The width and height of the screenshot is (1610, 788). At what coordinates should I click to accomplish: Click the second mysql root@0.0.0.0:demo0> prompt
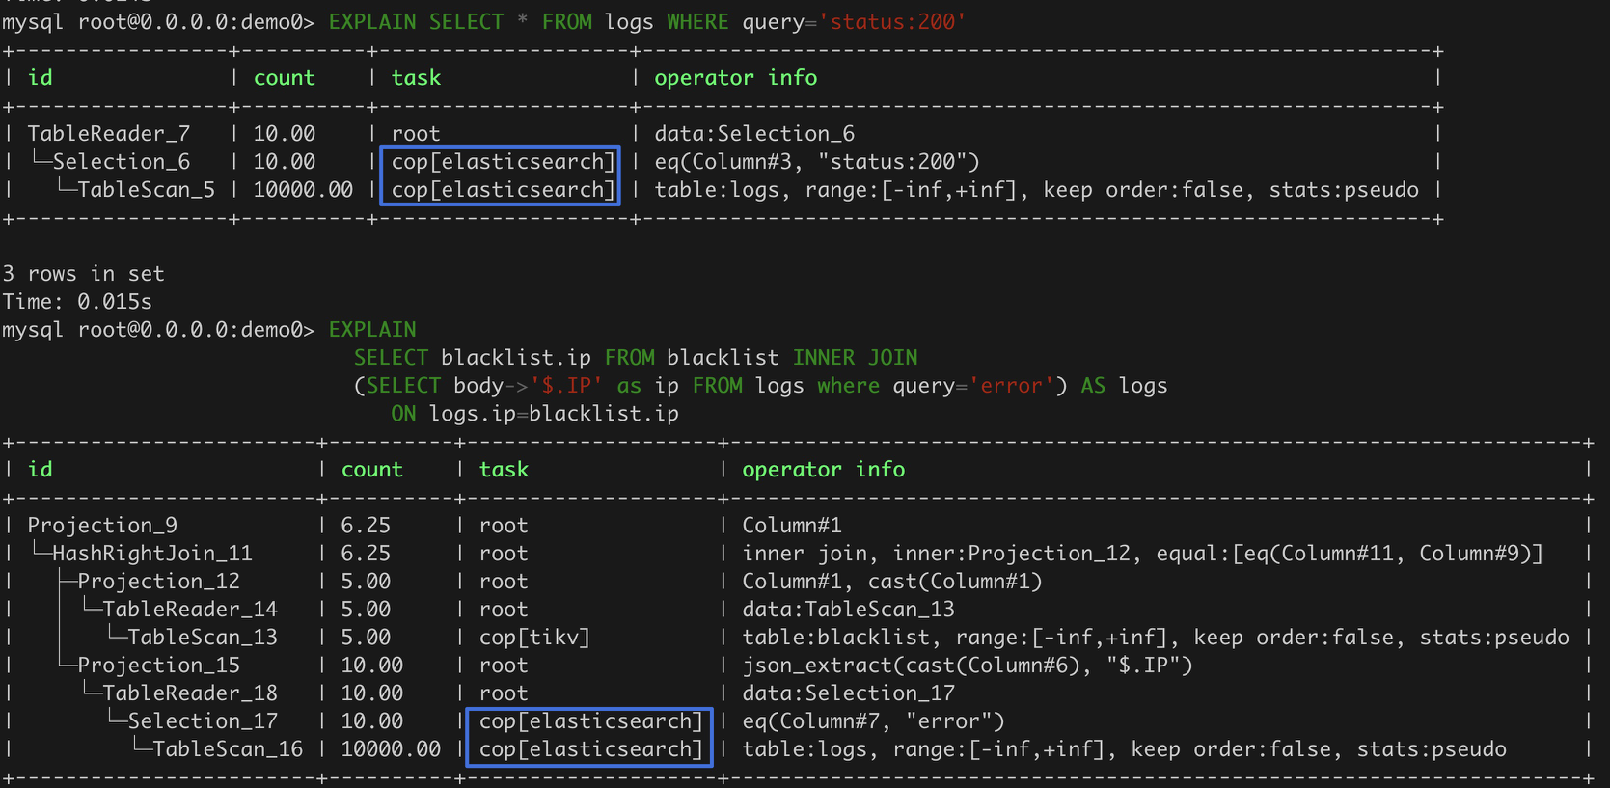(x=158, y=330)
